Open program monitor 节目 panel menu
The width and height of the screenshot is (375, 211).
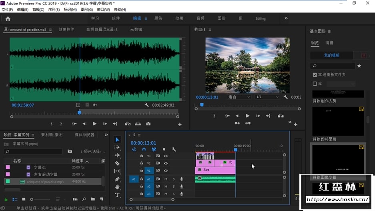pos(210,30)
